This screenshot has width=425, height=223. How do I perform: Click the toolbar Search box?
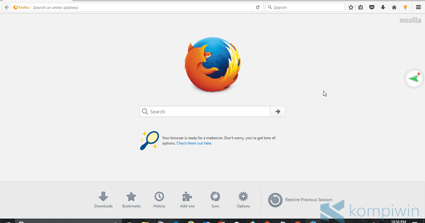point(305,7)
